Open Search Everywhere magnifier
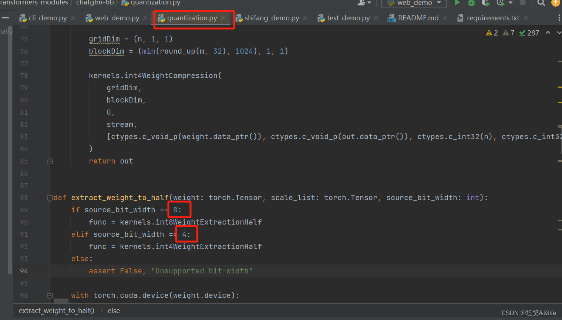This screenshot has height=320, width=562. coord(541,3)
